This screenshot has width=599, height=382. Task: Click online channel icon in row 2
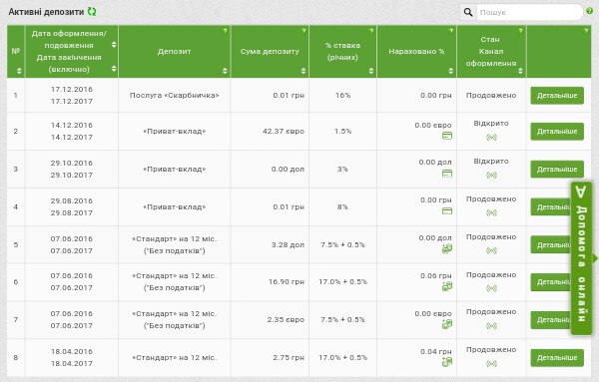pos(491,137)
